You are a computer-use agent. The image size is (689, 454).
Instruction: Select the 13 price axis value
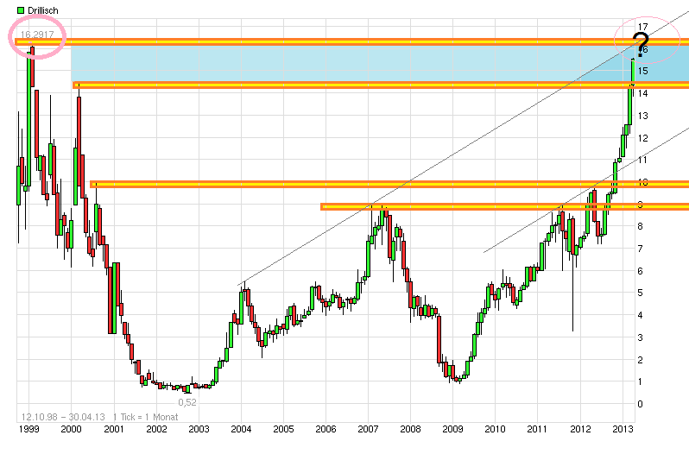point(643,116)
